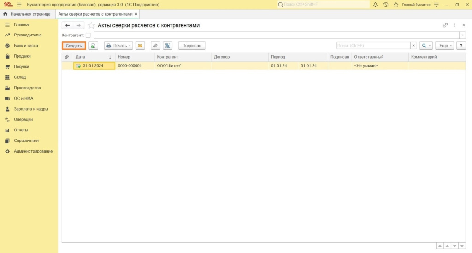Sort by Номер column header
472x253 pixels.
click(135, 57)
